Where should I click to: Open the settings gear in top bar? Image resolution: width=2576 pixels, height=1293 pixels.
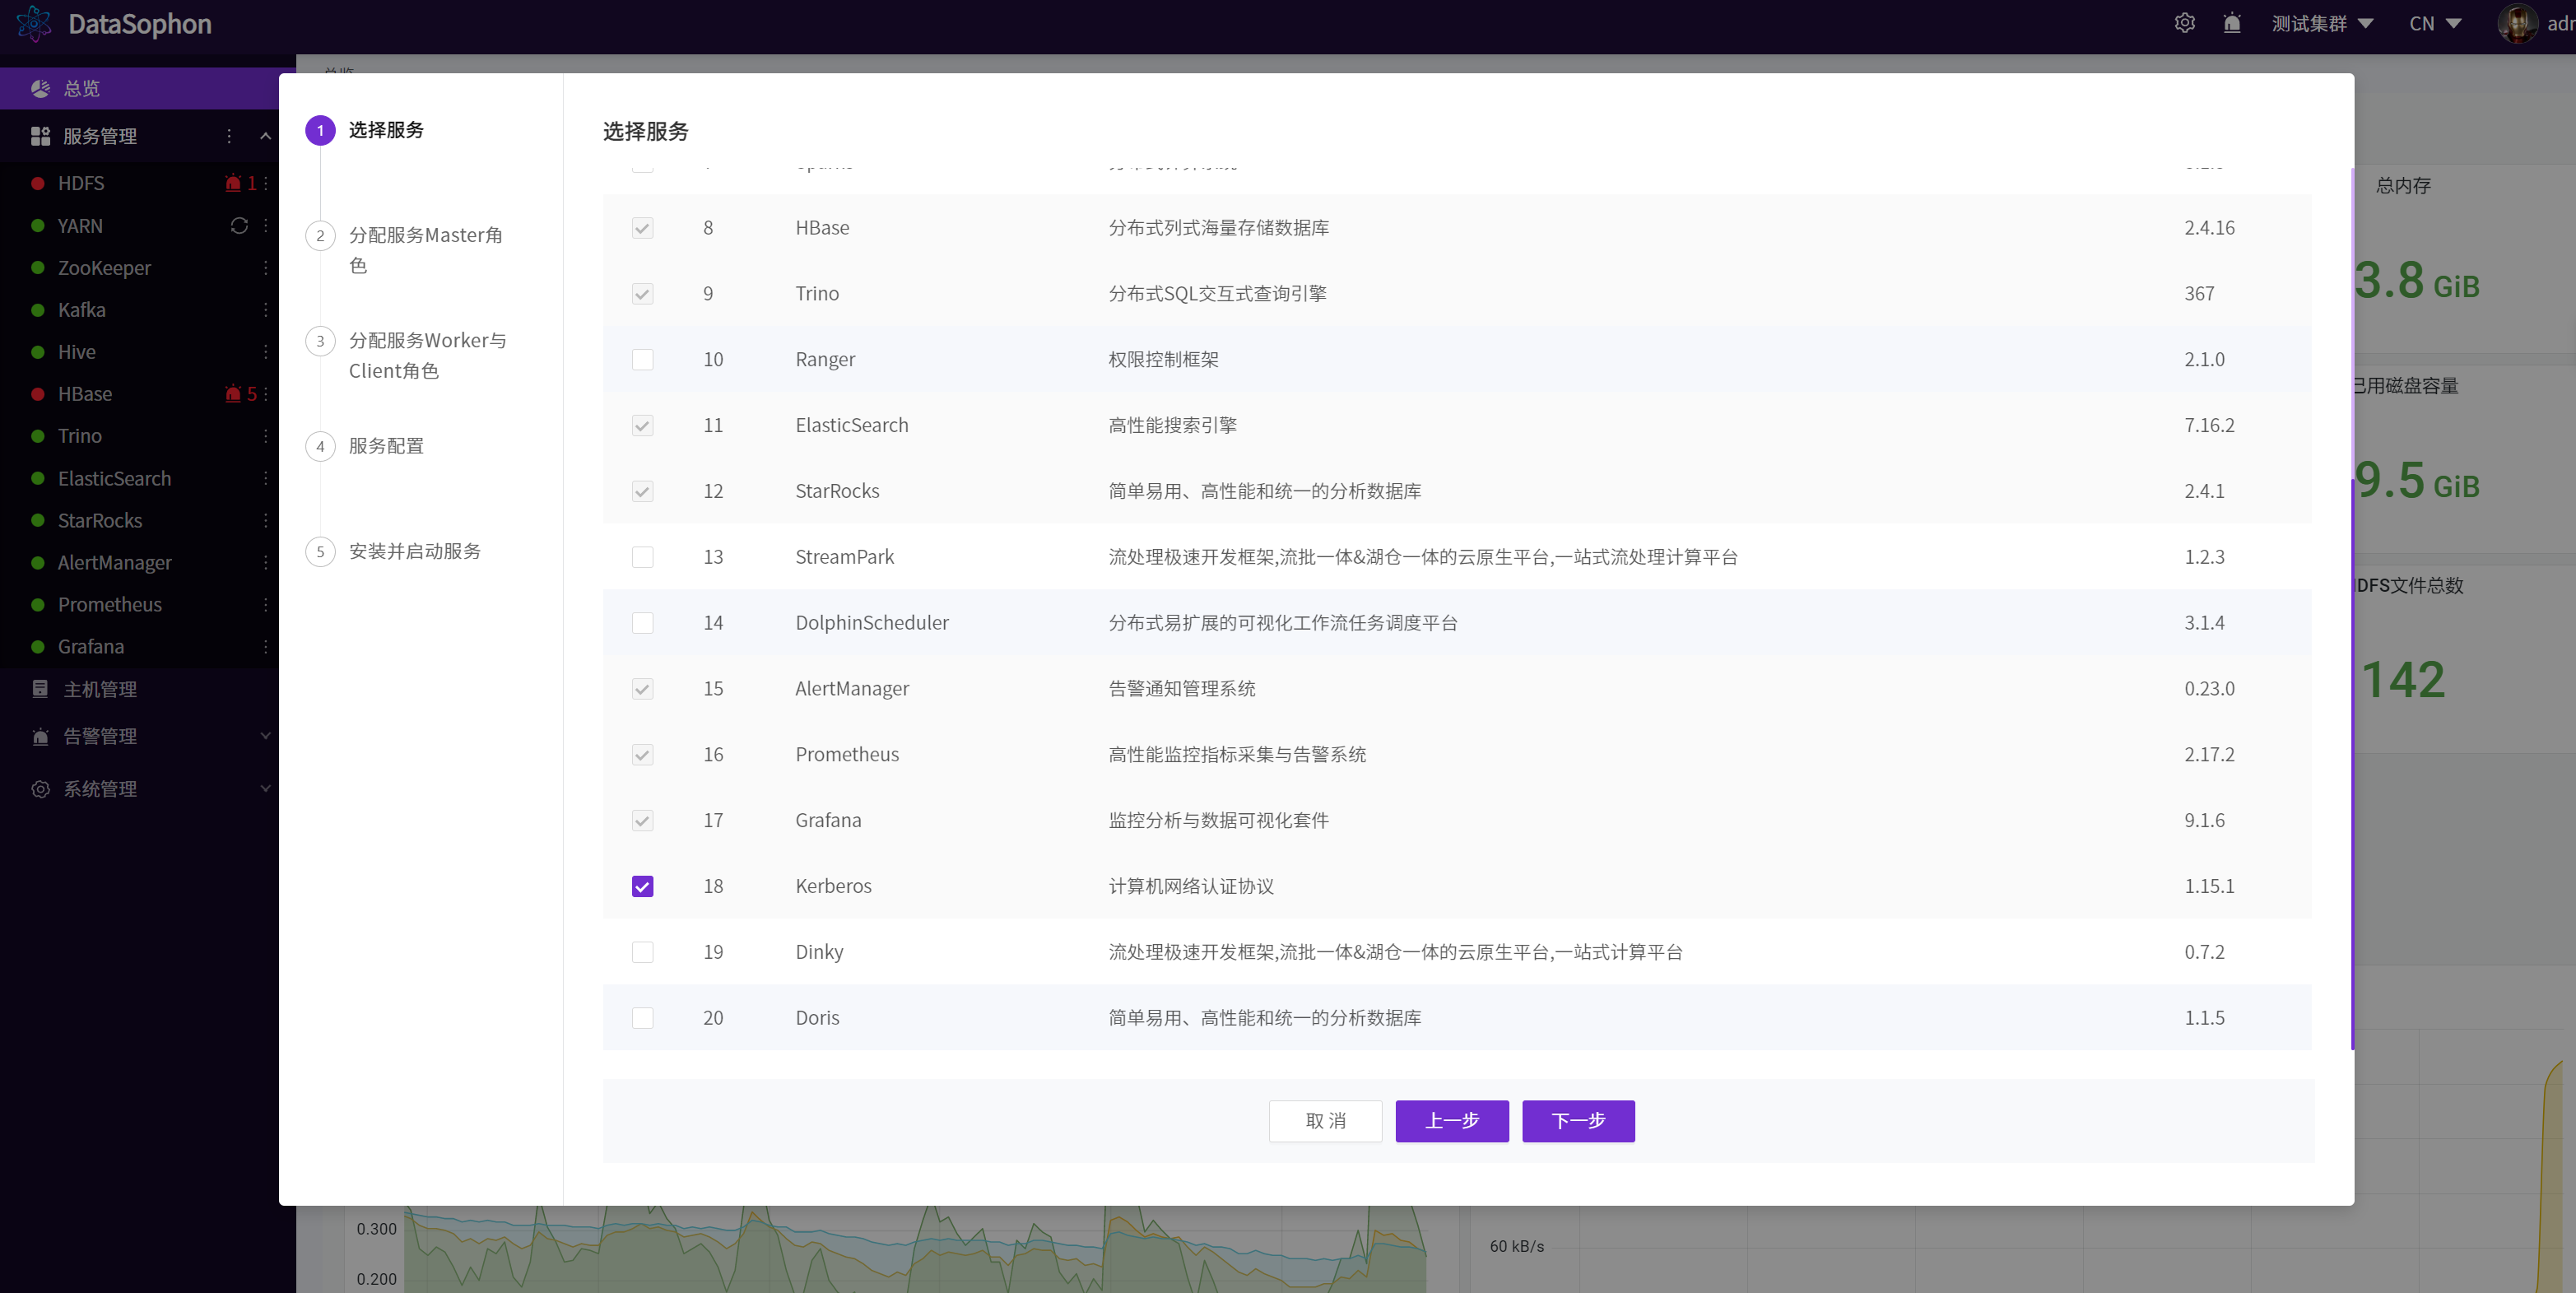(x=2184, y=23)
